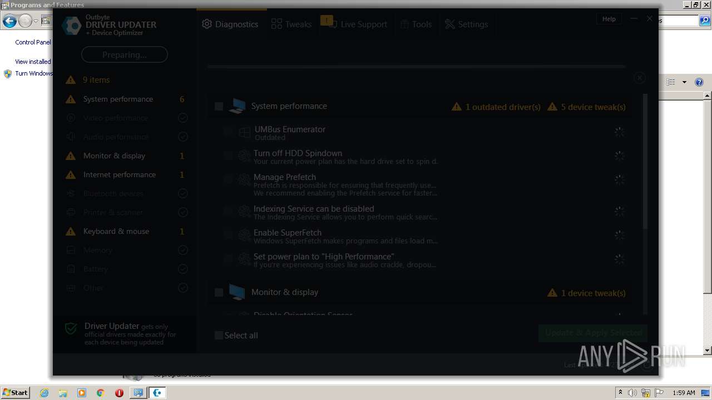Click Control Panel Home link in Programs window

tap(33, 42)
